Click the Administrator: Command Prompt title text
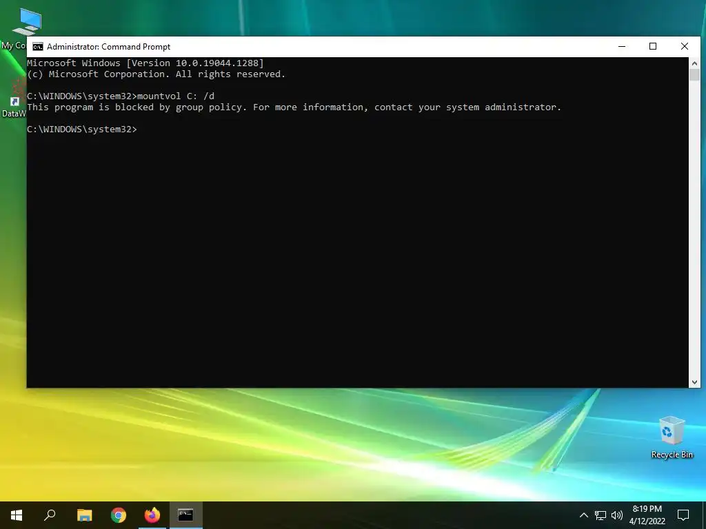706x529 pixels. pyautogui.click(x=108, y=47)
